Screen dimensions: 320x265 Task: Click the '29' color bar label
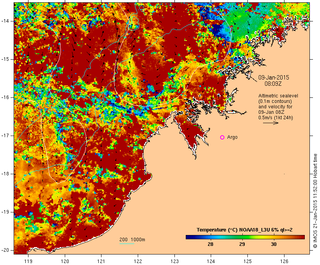click(242, 244)
